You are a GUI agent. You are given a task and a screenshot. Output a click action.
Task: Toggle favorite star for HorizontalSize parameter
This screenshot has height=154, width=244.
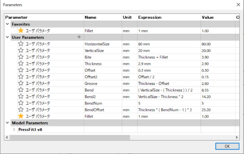tap(21, 44)
